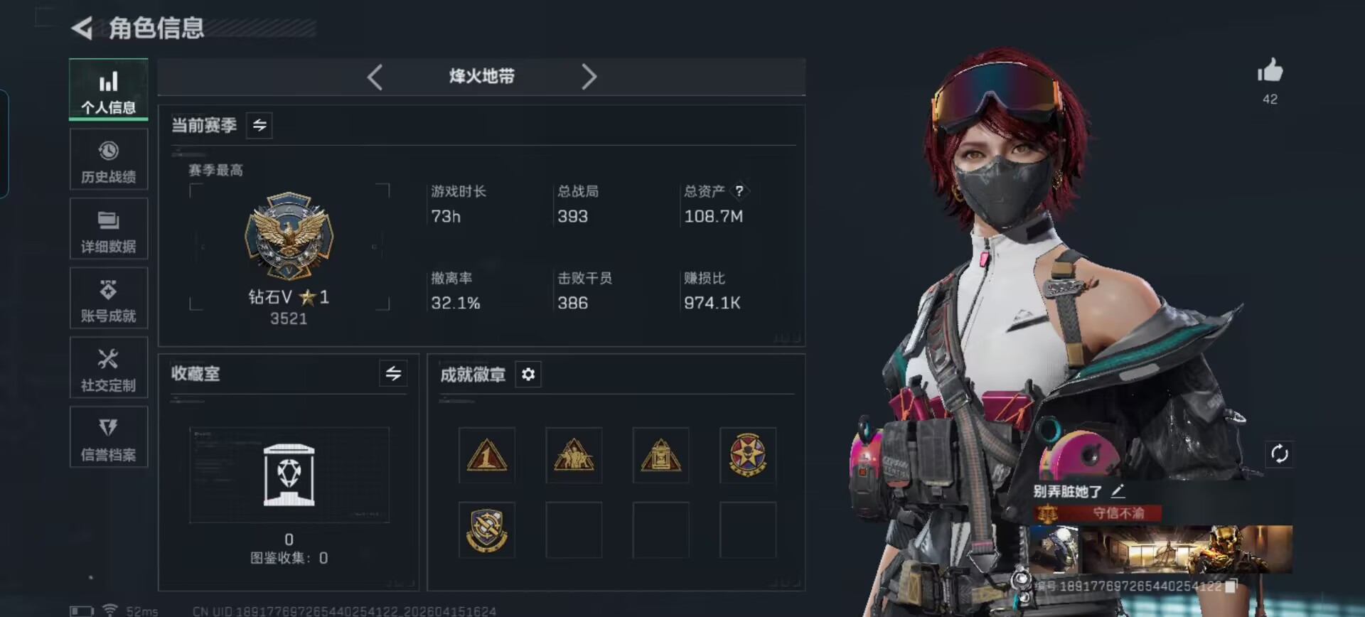Open the 个人信息 sidebar tab
Viewport: 1365px width, 617px height.
tap(109, 90)
